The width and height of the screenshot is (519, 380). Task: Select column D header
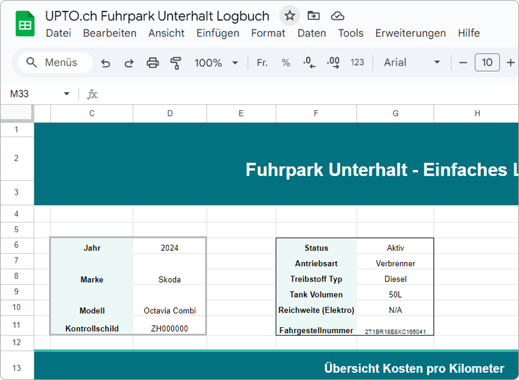pyautogui.click(x=170, y=113)
